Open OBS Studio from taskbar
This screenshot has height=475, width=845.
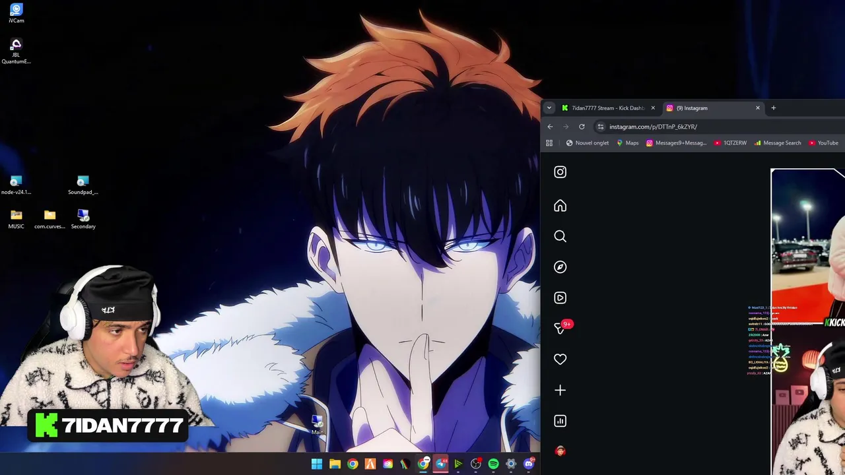[x=475, y=464]
